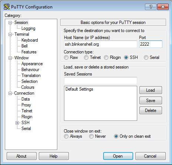Expand the SSH tree node

[x=17, y=123]
